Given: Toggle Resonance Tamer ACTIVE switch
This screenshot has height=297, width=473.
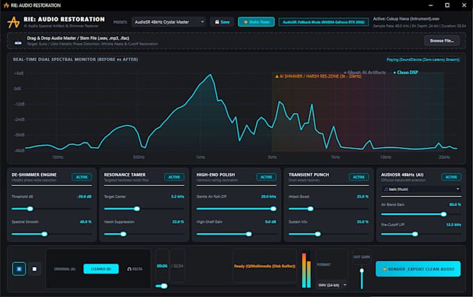Looking at the screenshot, I should coord(174,177).
